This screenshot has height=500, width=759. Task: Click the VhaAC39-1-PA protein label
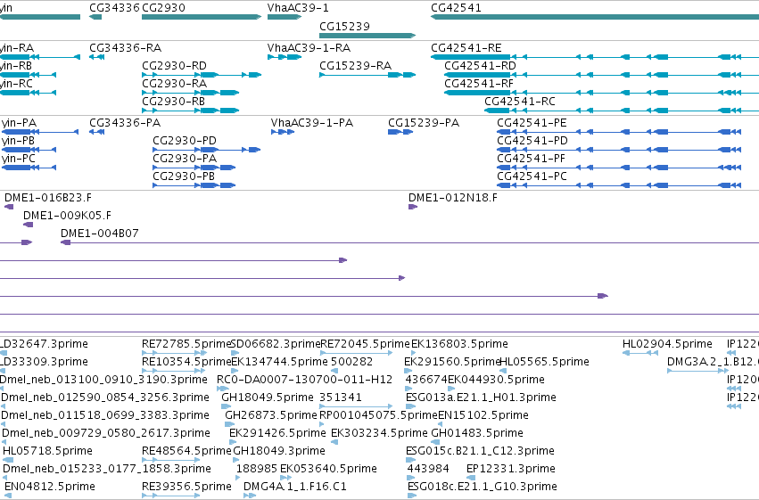point(312,123)
